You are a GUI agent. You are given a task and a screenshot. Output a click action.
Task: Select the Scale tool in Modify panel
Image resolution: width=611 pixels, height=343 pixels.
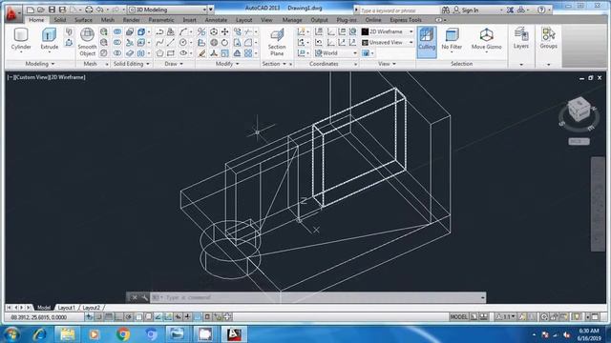coord(225,53)
